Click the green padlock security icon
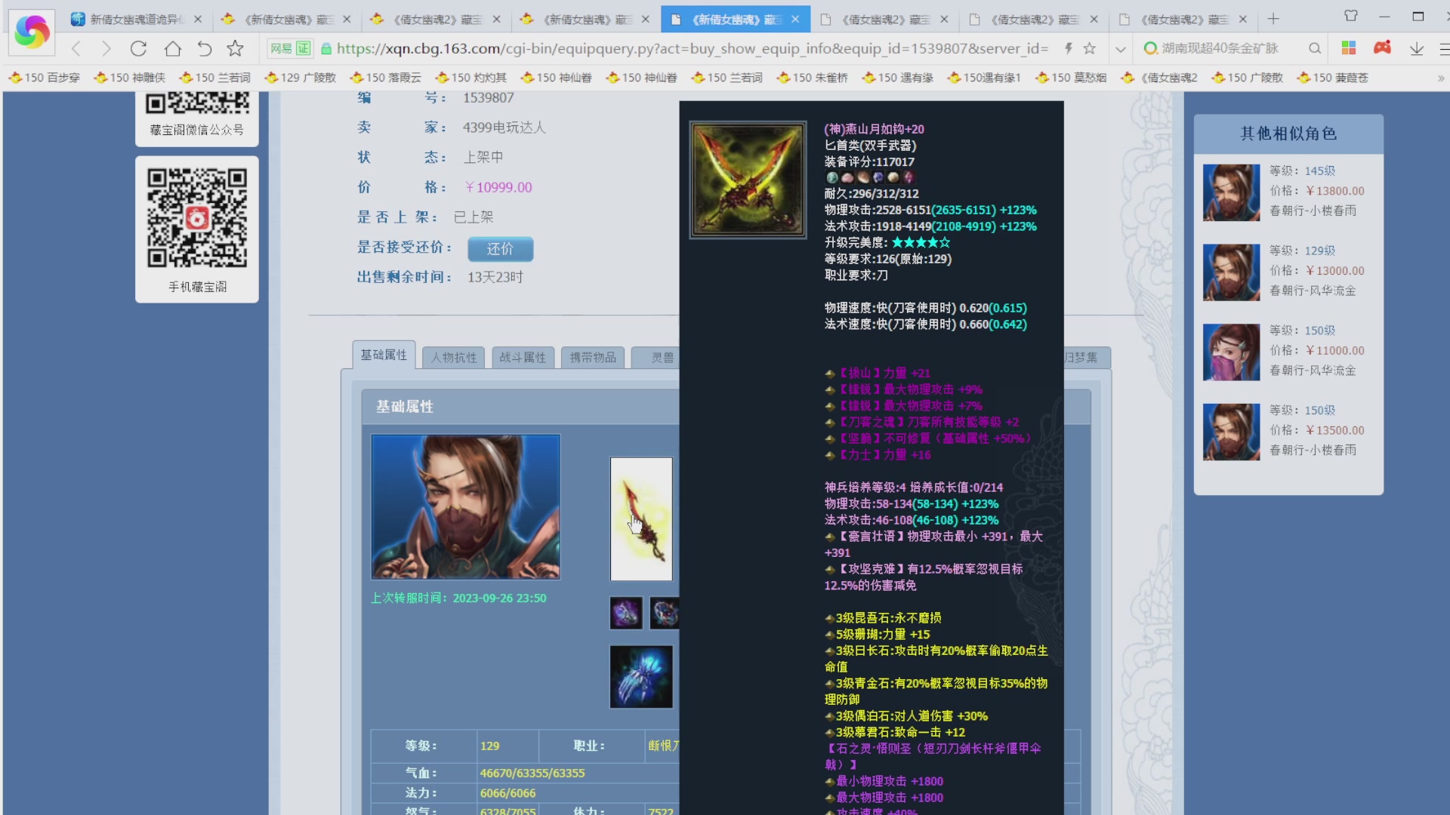 pos(326,49)
